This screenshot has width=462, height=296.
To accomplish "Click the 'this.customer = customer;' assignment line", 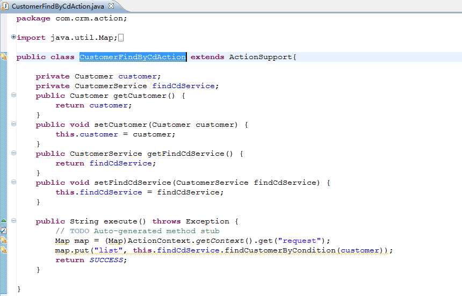I will pos(115,134).
